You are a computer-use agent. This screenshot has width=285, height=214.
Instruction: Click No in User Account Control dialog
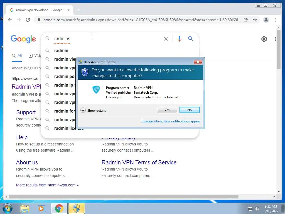189,110
